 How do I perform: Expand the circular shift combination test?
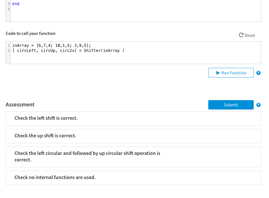coord(133,157)
